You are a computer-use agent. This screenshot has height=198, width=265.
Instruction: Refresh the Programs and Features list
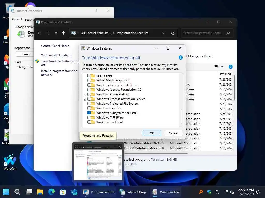pyautogui.click(x=173, y=33)
